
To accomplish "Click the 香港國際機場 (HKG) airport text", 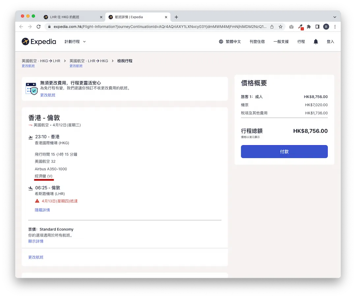I will [52, 143].
